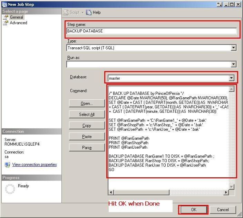This screenshot has height=218, width=243.
Task: Select the General page icon
Action: (6, 17)
